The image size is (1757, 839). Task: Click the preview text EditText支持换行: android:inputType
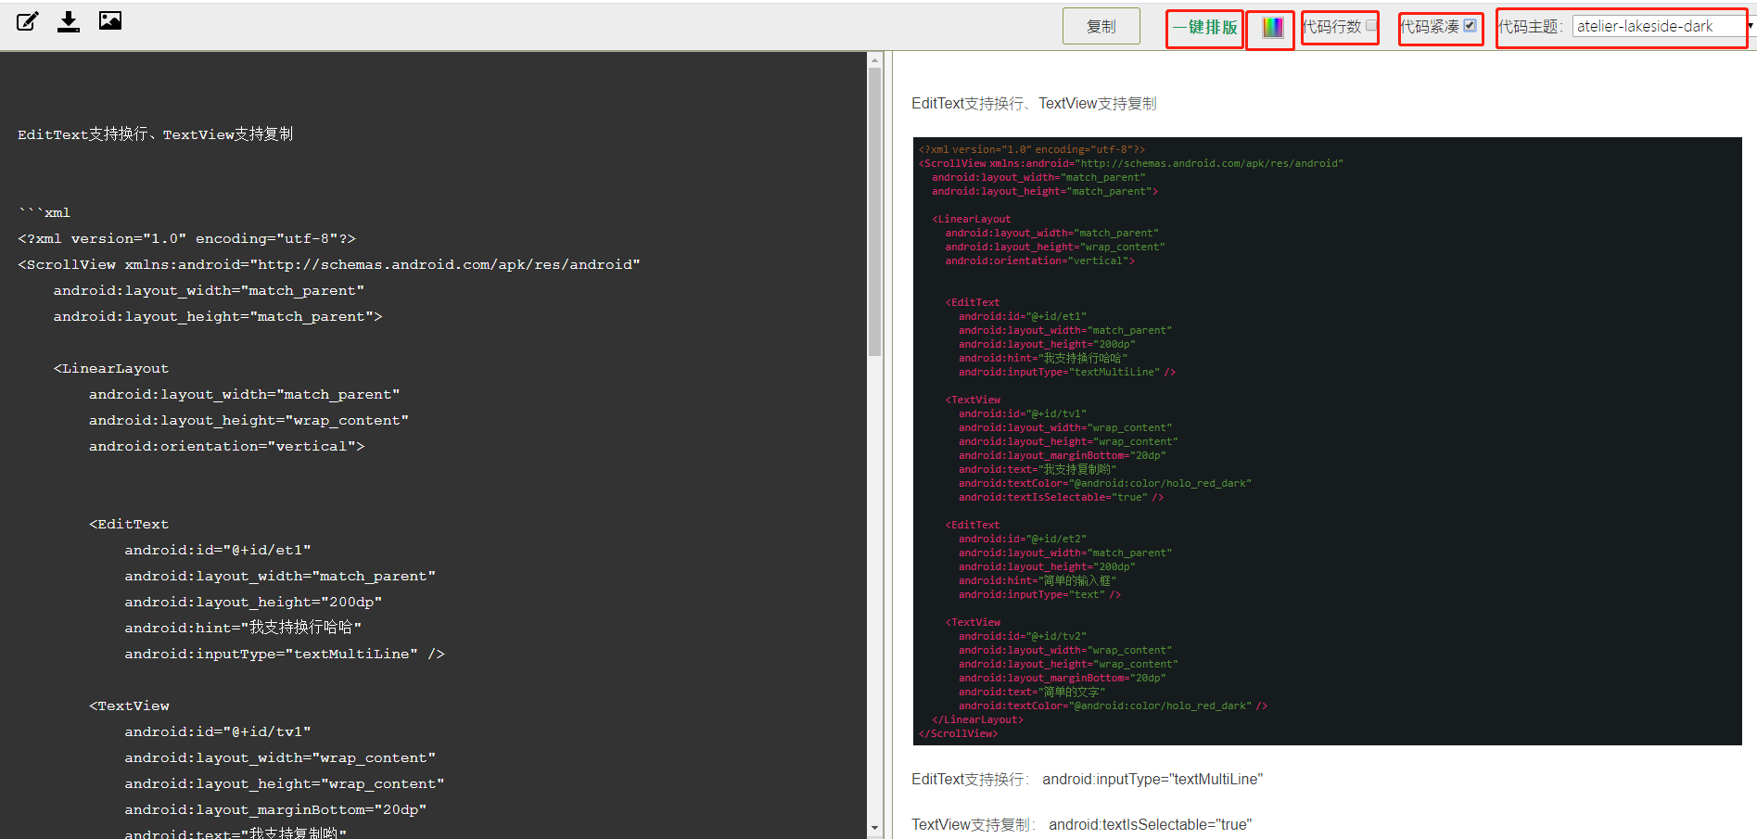(1087, 779)
